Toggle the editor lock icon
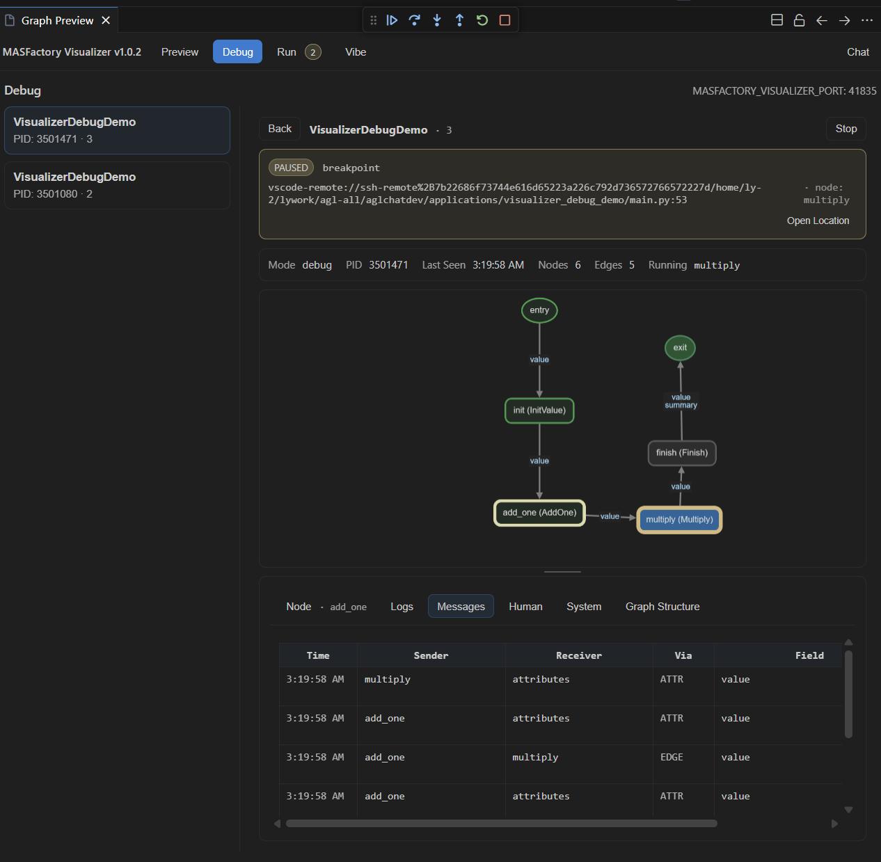 click(800, 20)
